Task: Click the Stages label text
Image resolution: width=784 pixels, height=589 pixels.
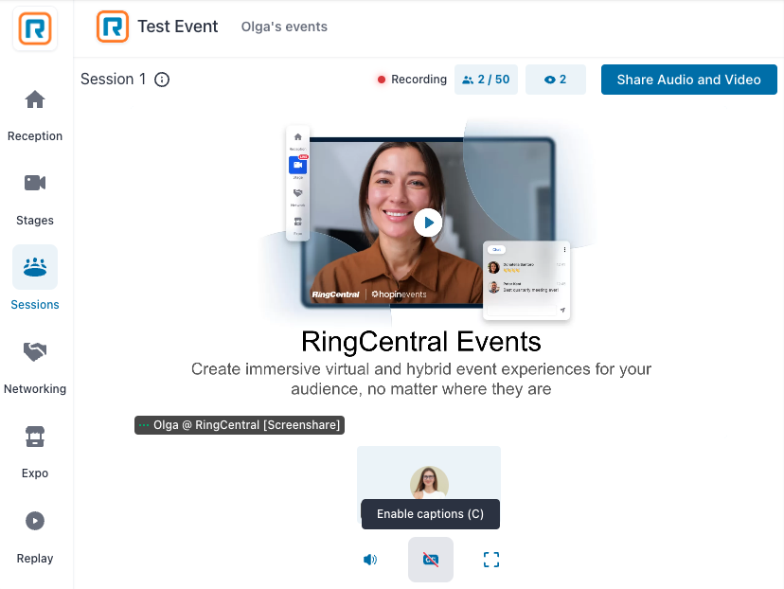Action: pyautogui.click(x=35, y=221)
